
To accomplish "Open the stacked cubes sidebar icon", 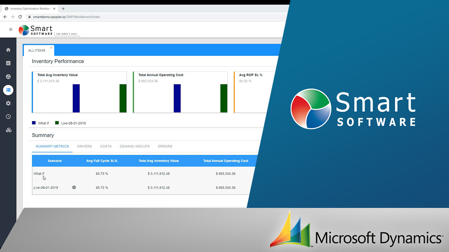I will (8, 130).
